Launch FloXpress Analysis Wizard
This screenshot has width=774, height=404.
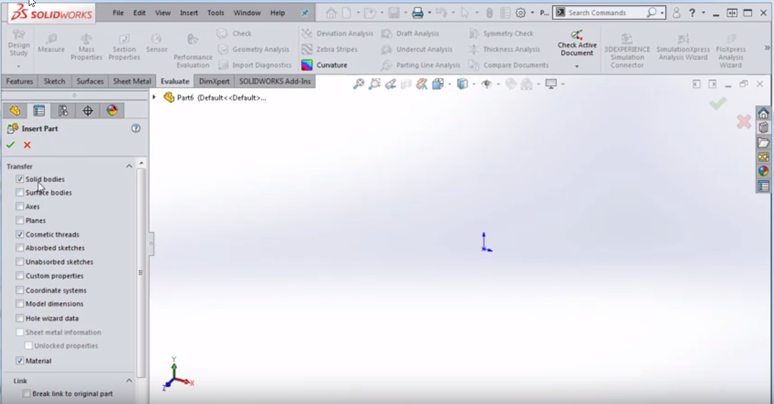point(731,51)
